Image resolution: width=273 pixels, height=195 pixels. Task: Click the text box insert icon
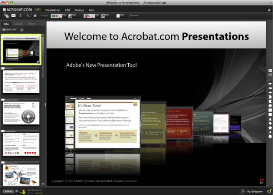pos(13,15)
